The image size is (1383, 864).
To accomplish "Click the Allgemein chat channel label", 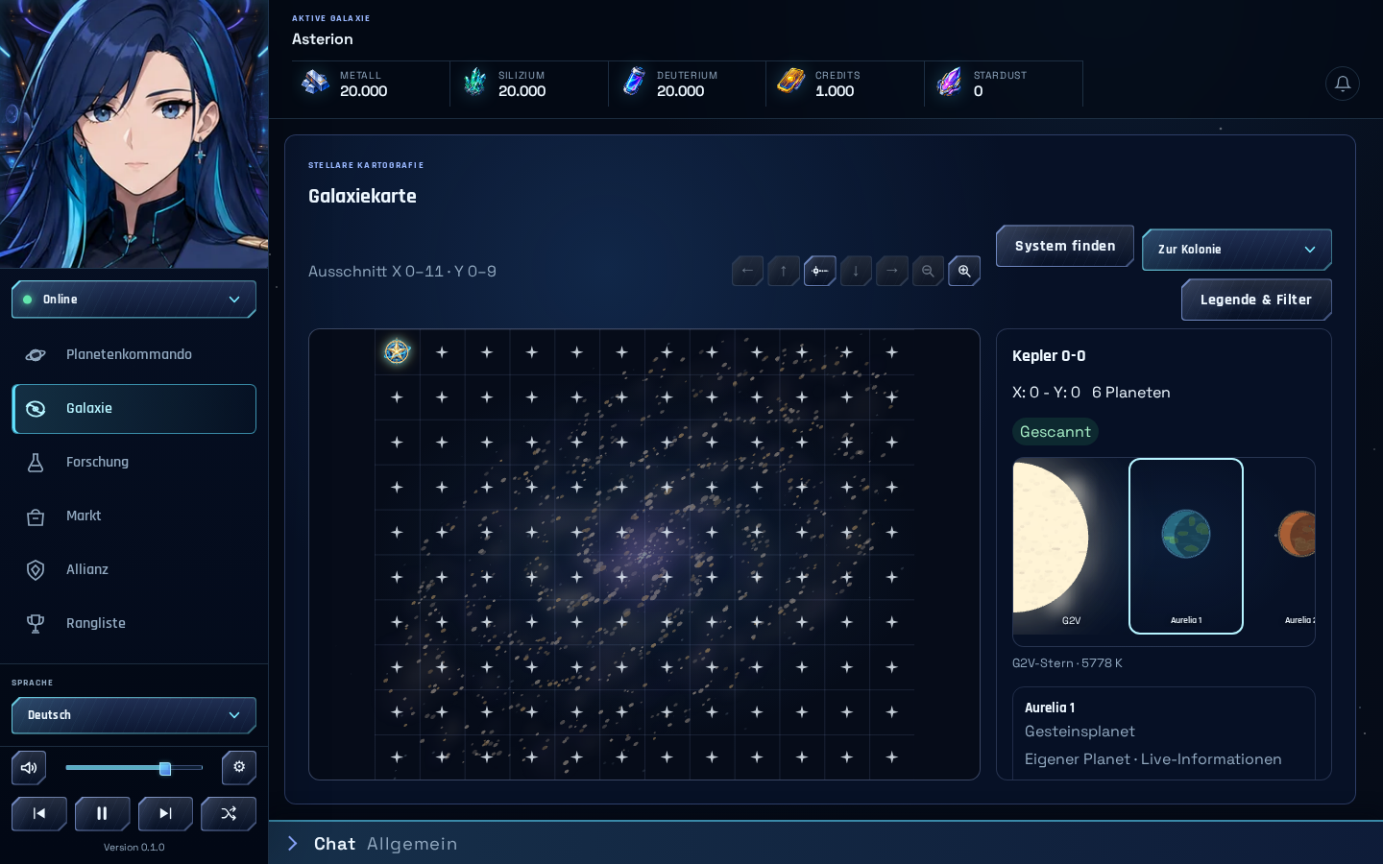I will click(x=412, y=844).
